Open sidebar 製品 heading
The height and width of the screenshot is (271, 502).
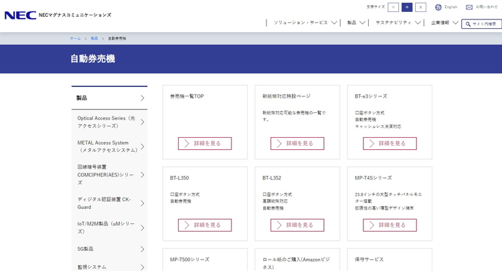click(110, 98)
